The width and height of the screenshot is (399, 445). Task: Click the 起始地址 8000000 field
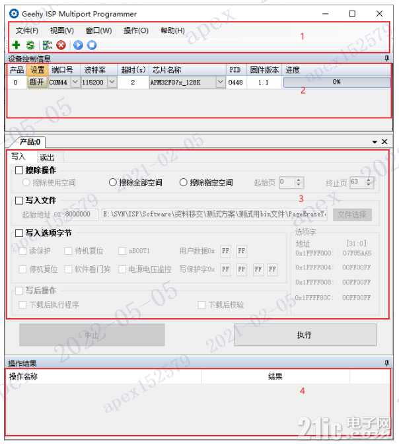81,215
